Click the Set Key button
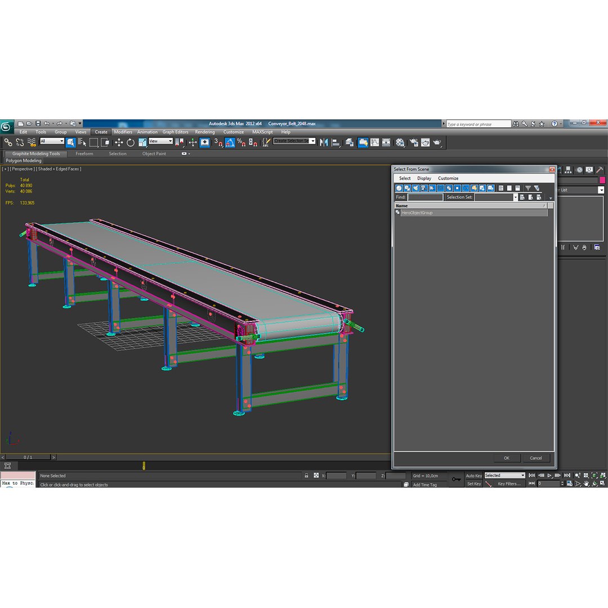The width and height of the screenshot is (608, 608). 474,484
